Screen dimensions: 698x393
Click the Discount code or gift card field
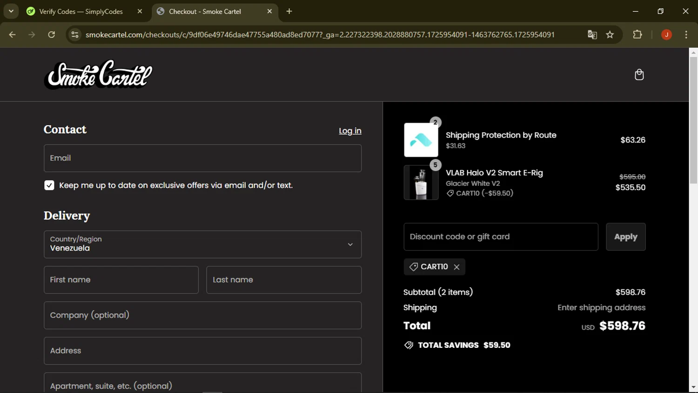(x=501, y=237)
